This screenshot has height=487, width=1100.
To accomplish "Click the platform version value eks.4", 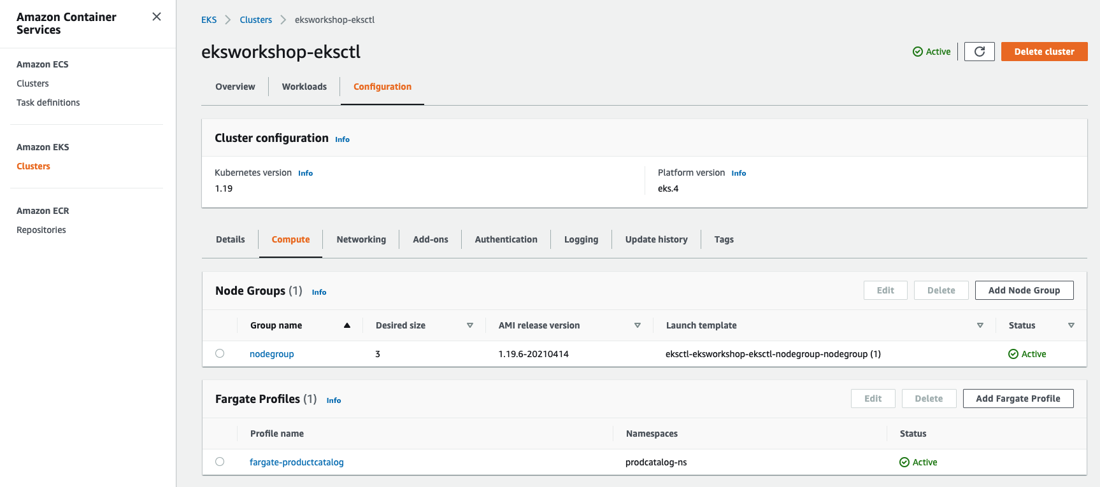I will point(668,188).
